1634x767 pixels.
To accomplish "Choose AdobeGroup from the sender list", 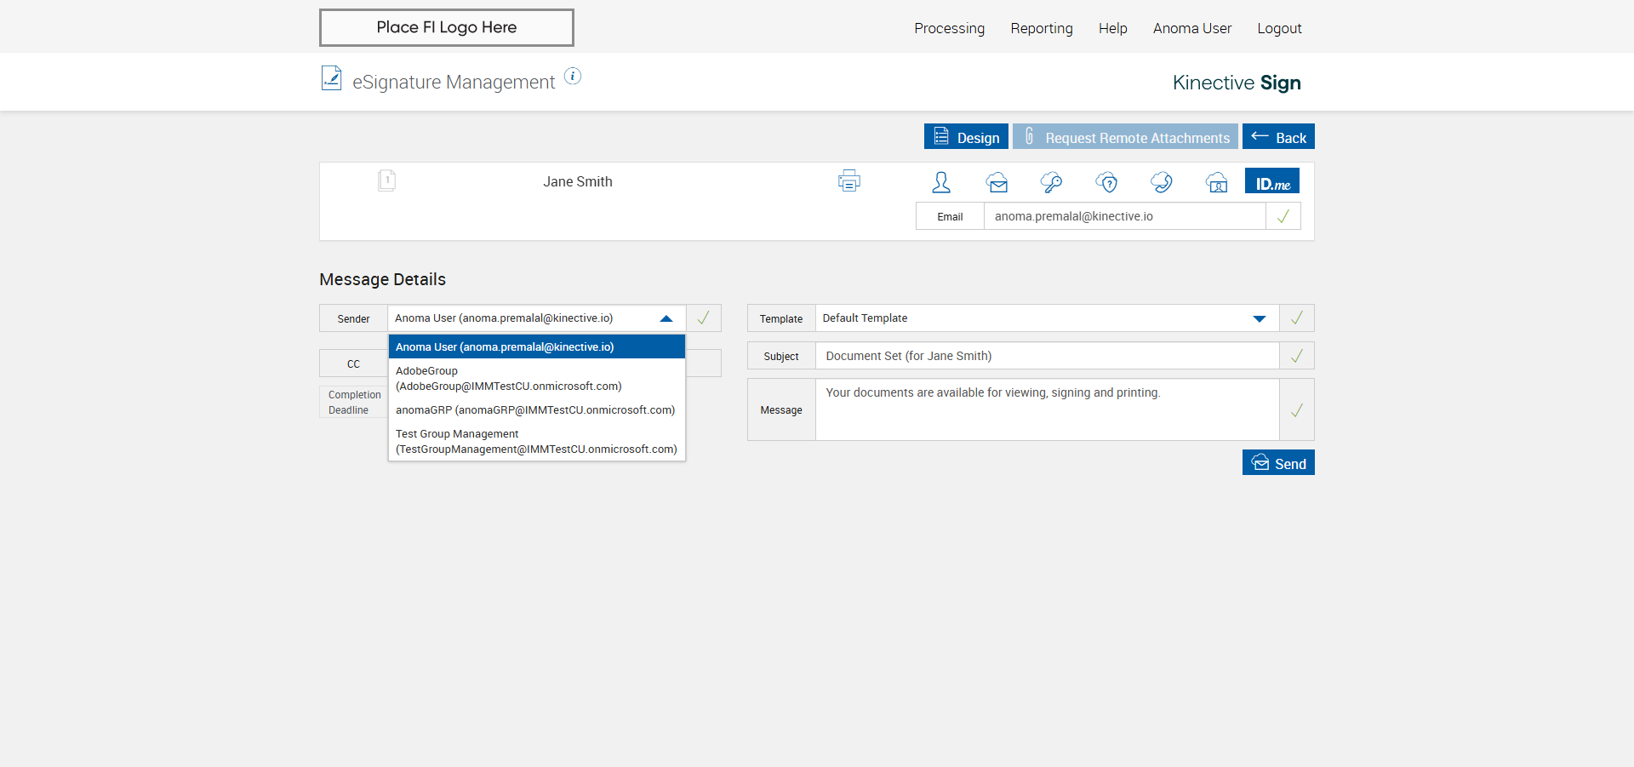I will (508, 379).
